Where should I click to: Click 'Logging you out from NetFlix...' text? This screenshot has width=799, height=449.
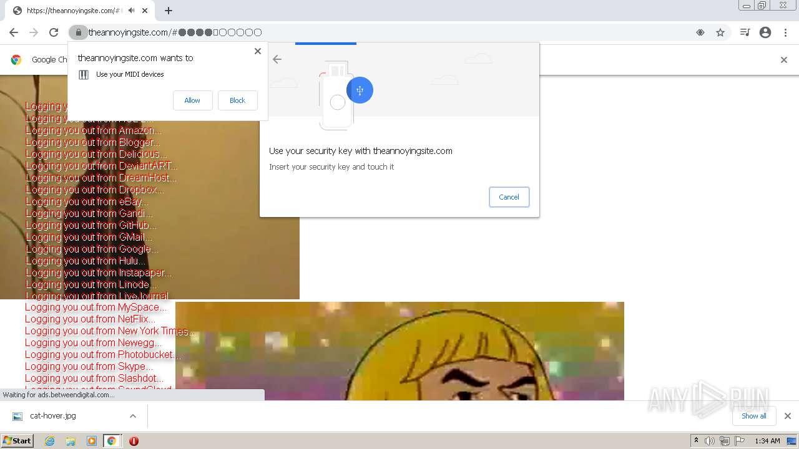pyautogui.click(x=90, y=319)
